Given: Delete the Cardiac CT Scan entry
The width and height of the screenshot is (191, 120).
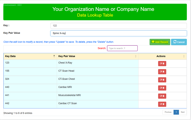Looking at the screenshot, I should point(164,104).
